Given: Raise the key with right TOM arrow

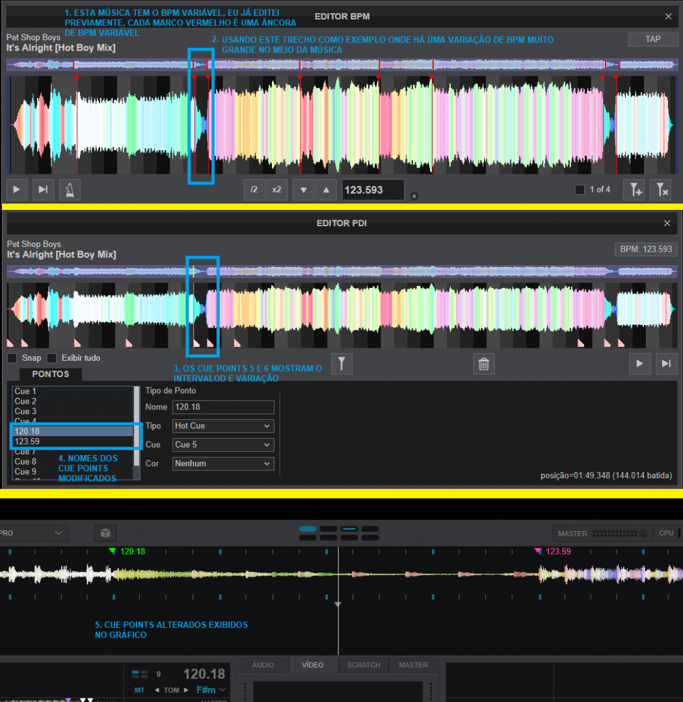Looking at the screenshot, I should pyautogui.click(x=186, y=690).
